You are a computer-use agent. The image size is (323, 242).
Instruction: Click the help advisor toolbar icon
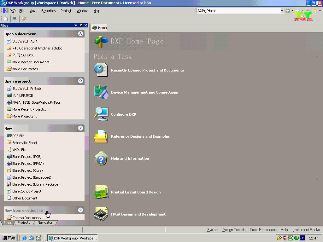click(23, 19)
